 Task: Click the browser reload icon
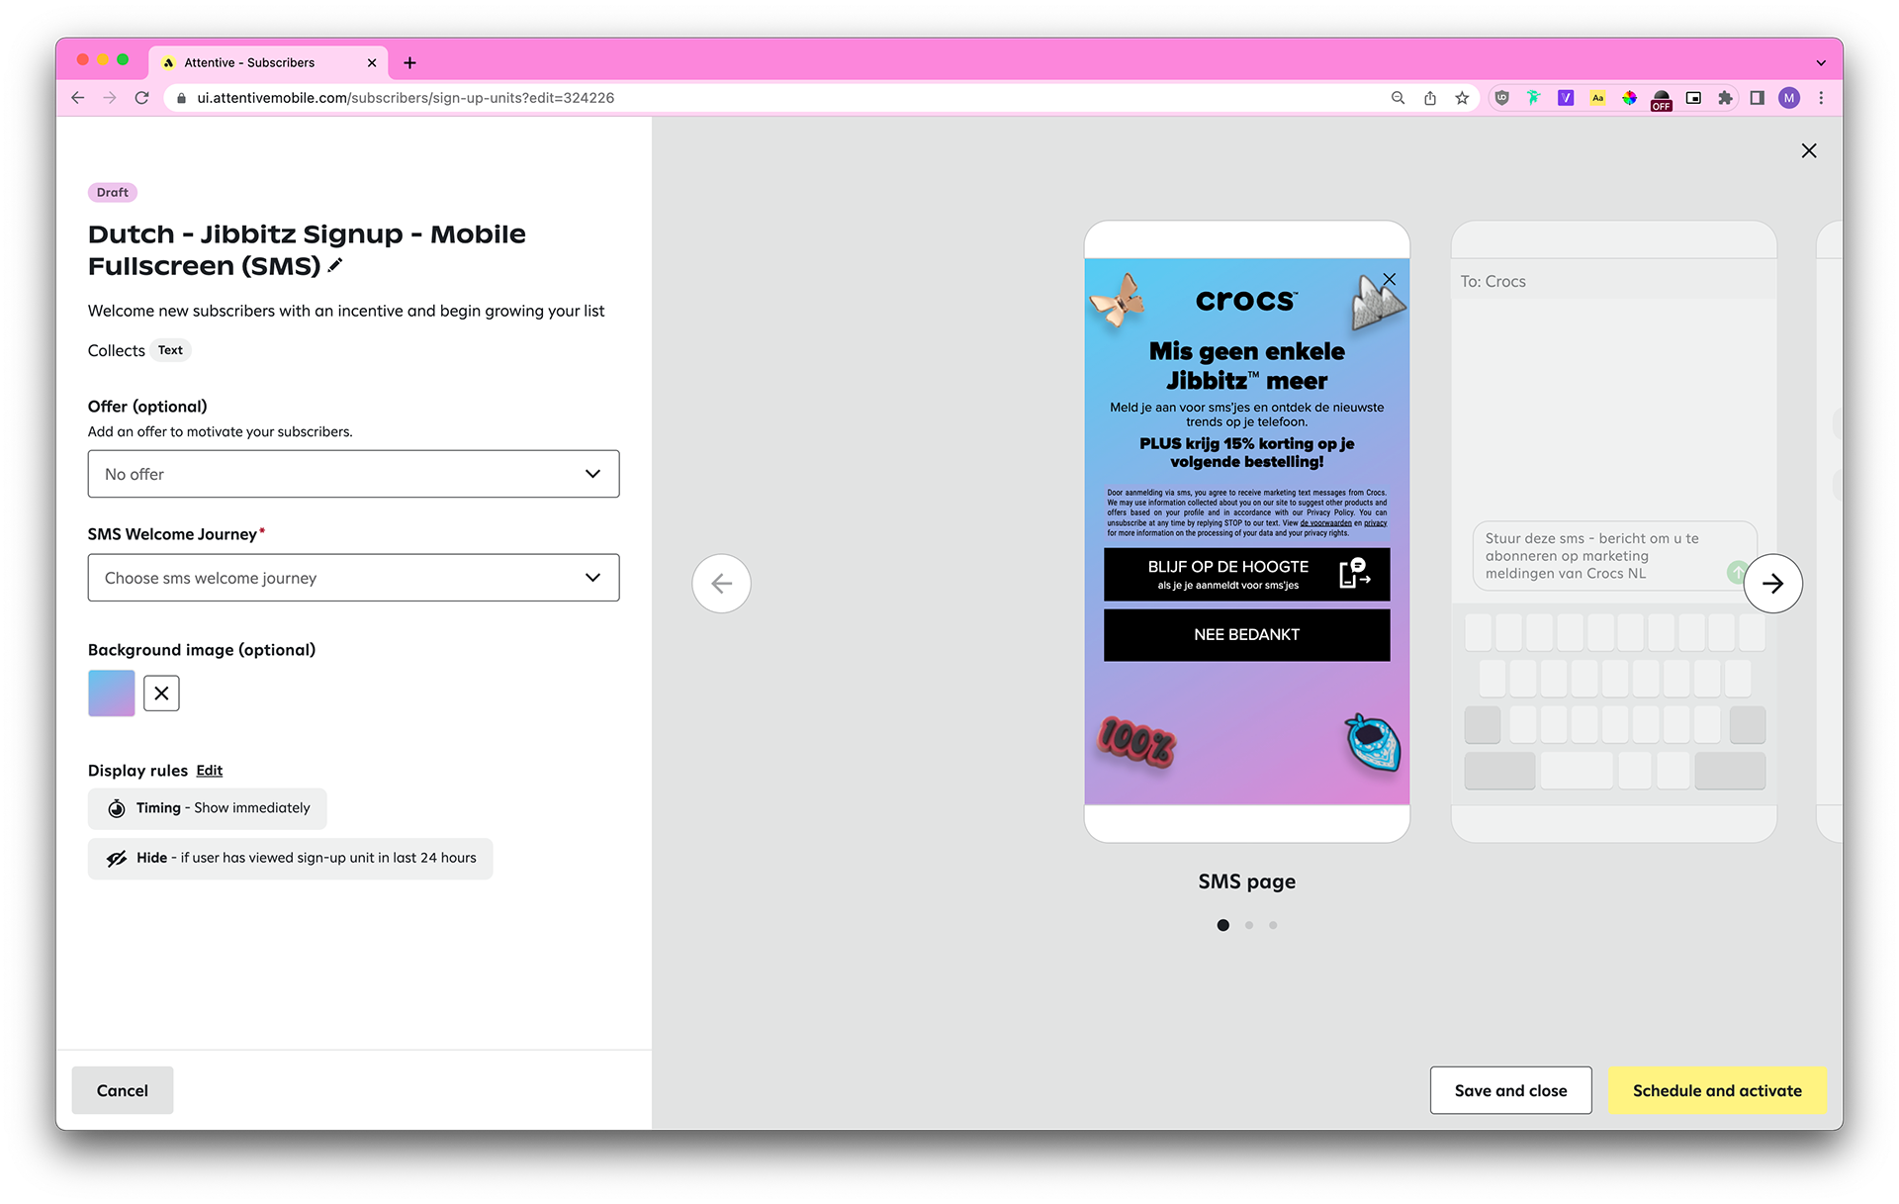[142, 98]
